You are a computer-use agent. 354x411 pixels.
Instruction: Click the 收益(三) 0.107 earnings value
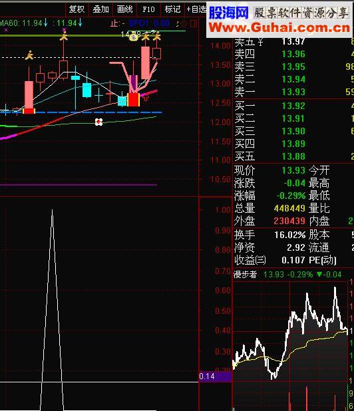[293, 260]
